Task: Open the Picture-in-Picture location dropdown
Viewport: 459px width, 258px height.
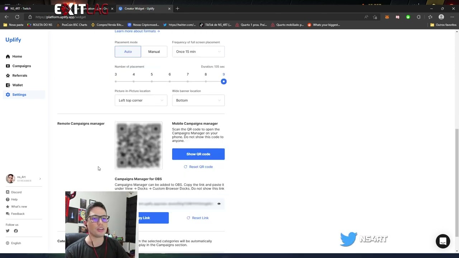Action: pyautogui.click(x=141, y=100)
